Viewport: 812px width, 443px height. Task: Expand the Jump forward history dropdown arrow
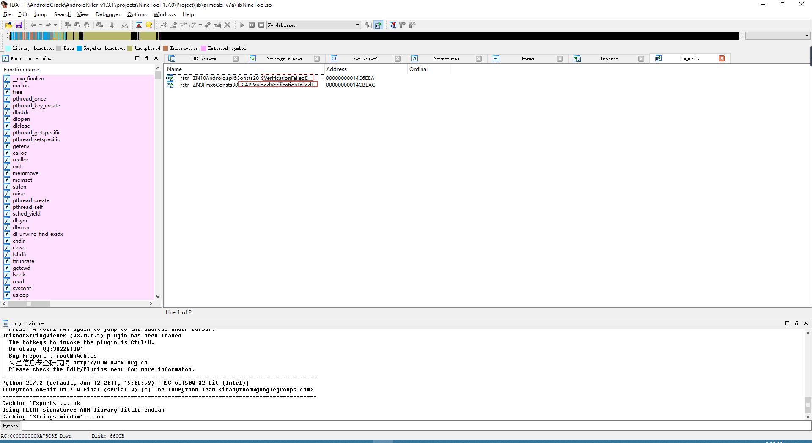point(55,25)
